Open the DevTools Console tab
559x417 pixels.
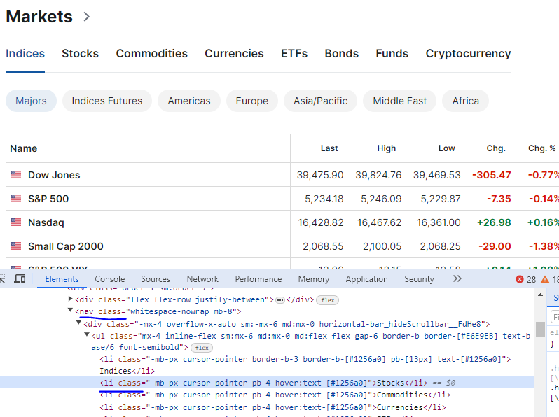(110, 279)
